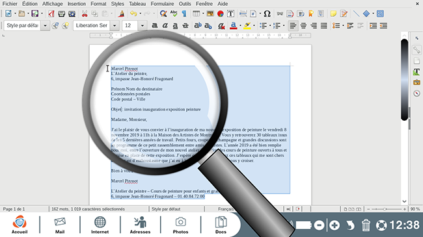Screen dimensions: 423x237
Task: Click the Print icon in toolbar
Action: click(62, 14)
